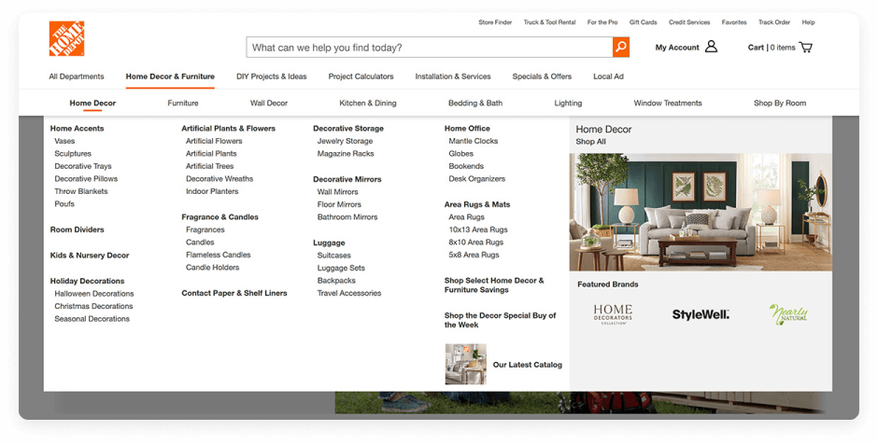
Task: Open the Flameless Candles link
Action: [x=218, y=255]
